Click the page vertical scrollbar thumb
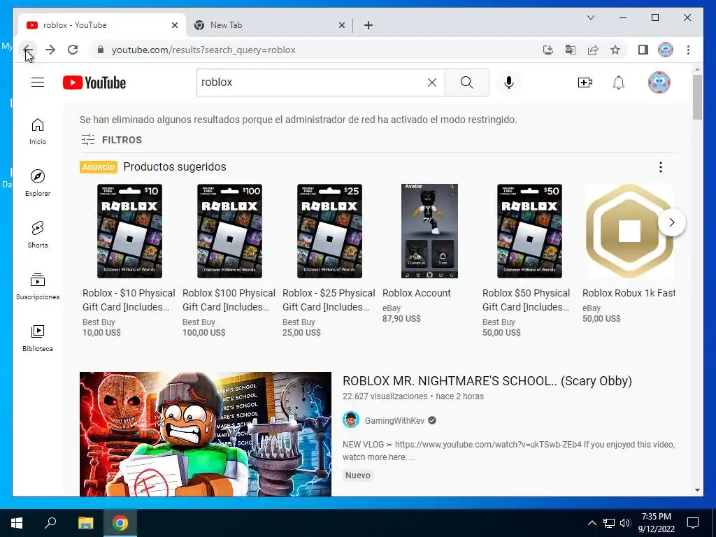This screenshot has height=537, width=716. (x=697, y=97)
